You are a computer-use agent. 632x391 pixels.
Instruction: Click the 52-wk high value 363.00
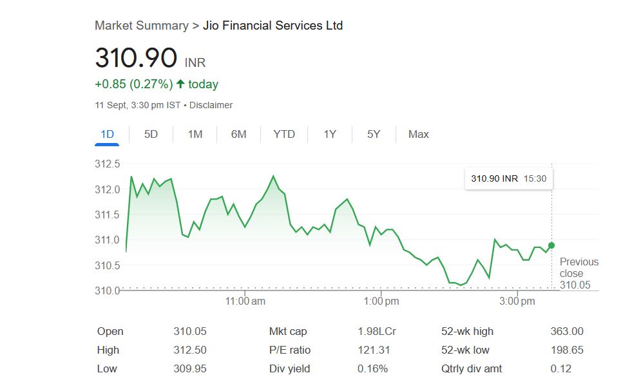pos(567,332)
